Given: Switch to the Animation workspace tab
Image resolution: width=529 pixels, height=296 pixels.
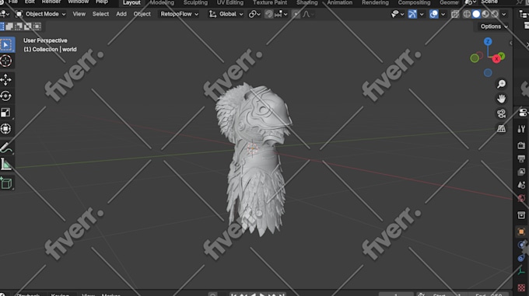Looking at the screenshot, I should pos(340,2).
